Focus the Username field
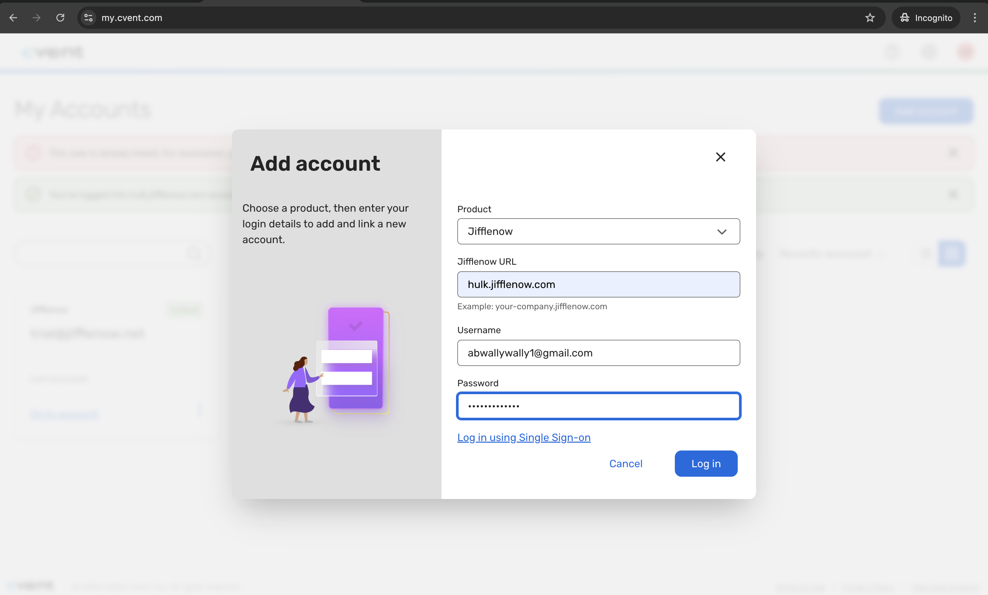Viewport: 988px width, 595px height. pos(598,353)
